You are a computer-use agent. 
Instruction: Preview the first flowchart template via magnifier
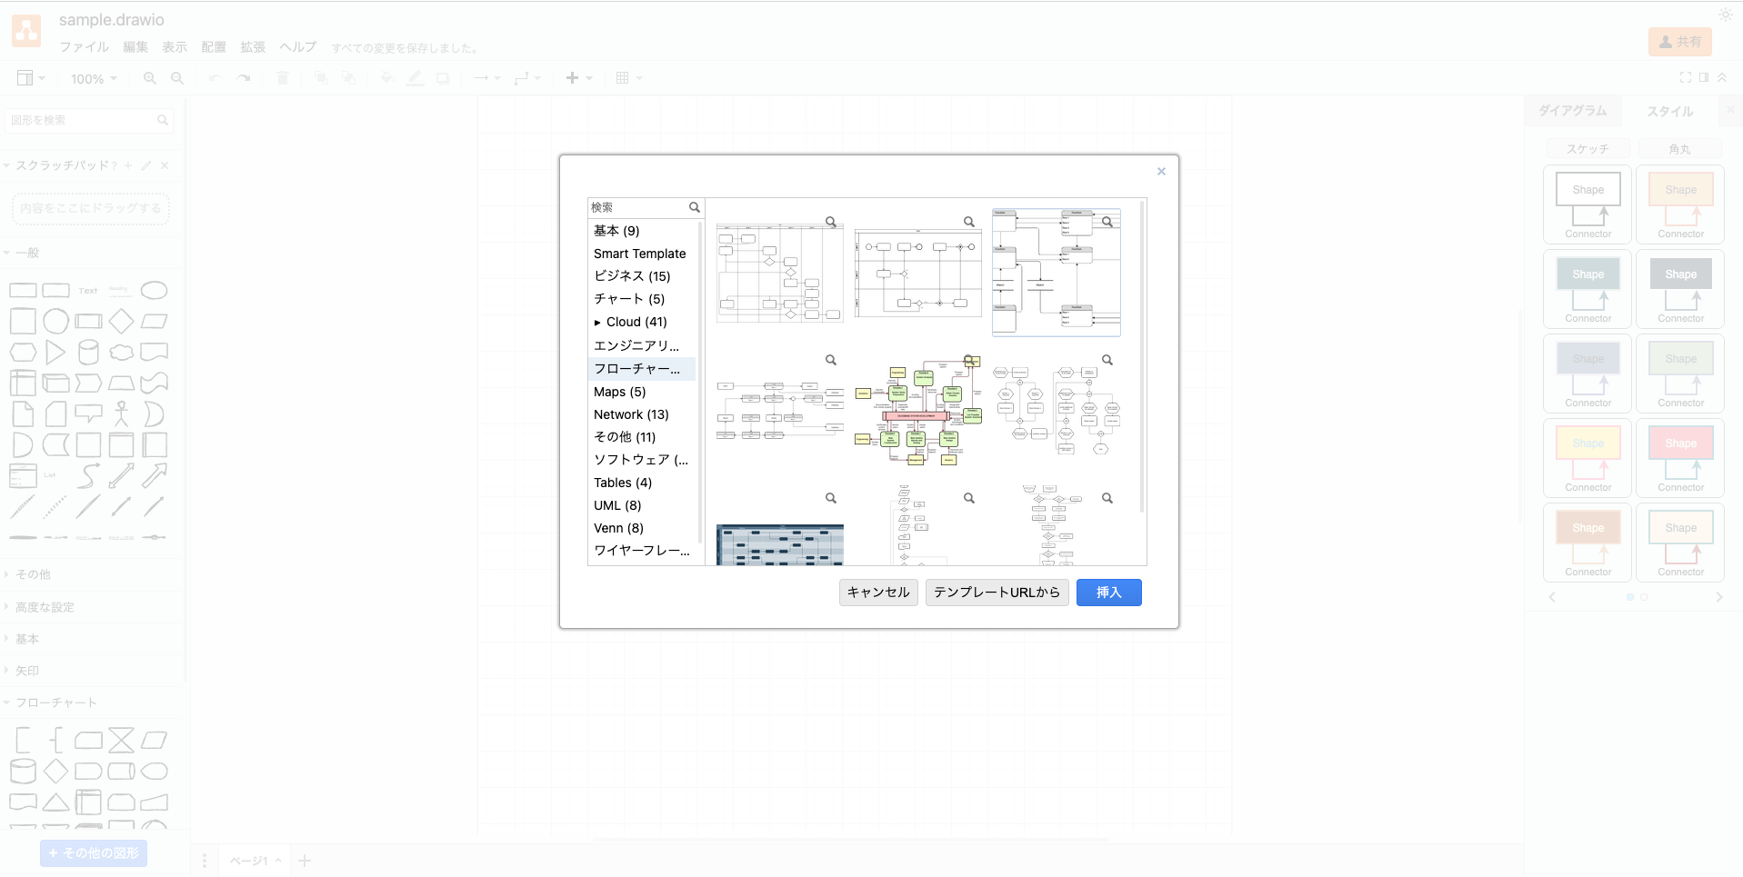[x=831, y=222]
